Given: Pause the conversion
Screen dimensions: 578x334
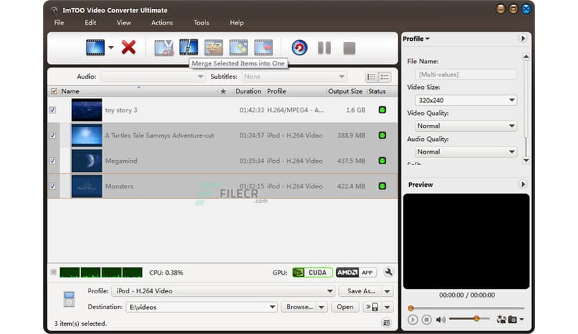Looking at the screenshot, I should [324, 48].
